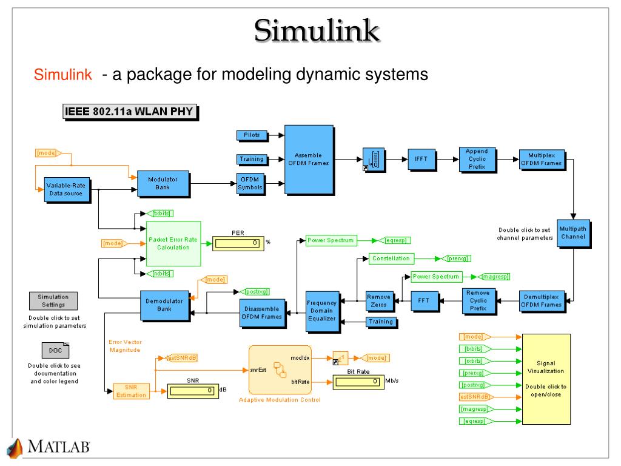Select small orange block after modIdx output
The height and width of the screenshot is (466, 621).
[341, 358]
